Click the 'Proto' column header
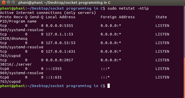Screen dimensions: 185x98 coord(6,17)
